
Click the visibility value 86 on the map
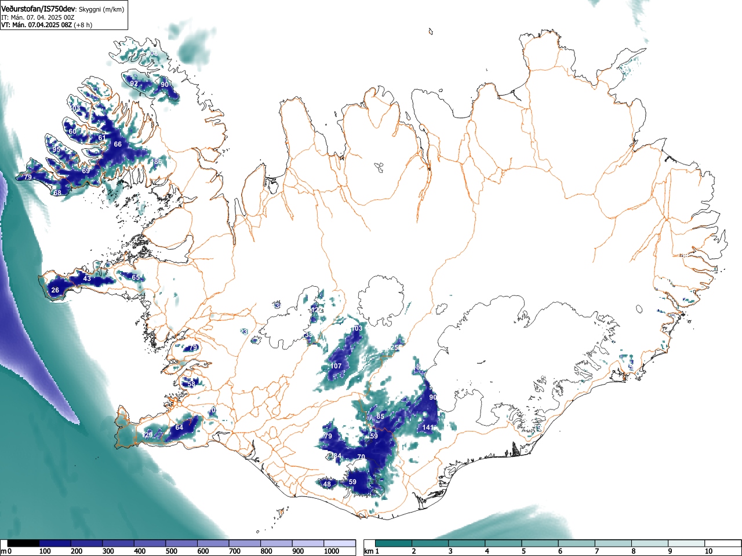click(158, 161)
